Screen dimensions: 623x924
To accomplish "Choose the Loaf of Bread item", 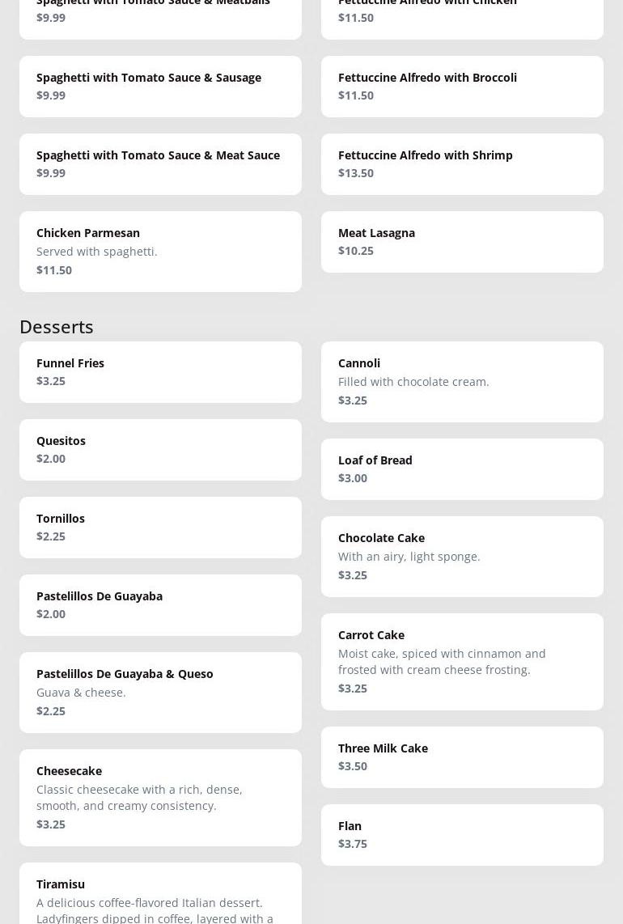I will (462, 469).
